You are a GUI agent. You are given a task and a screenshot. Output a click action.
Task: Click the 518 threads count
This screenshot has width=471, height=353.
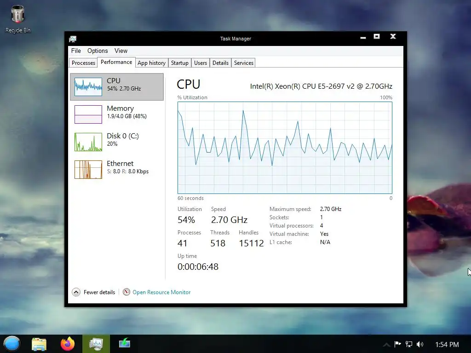(x=218, y=243)
